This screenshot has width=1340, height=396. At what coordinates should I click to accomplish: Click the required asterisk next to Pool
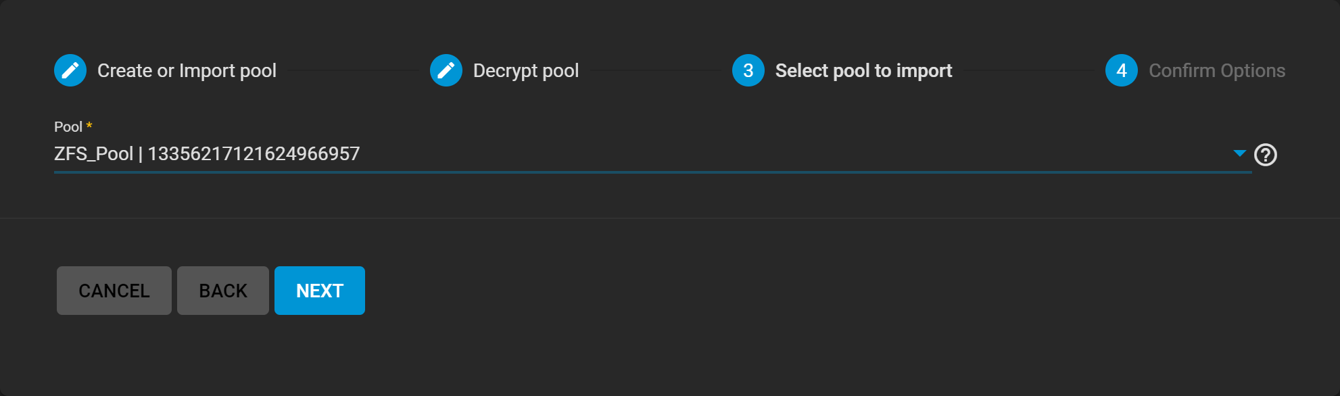(89, 126)
